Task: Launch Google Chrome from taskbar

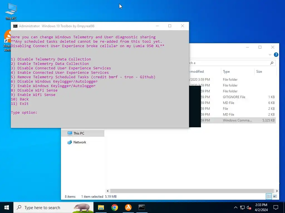Action: click(x=114, y=207)
